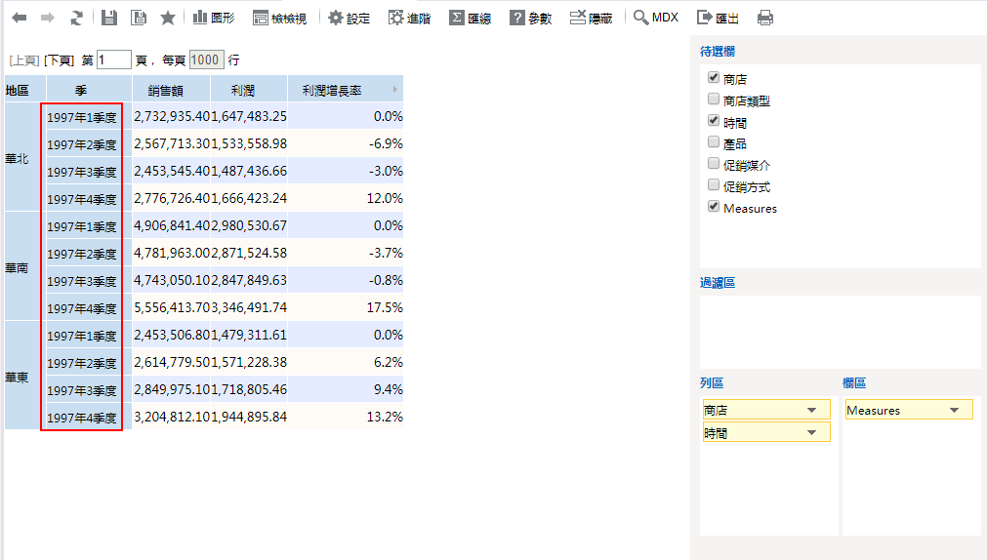Viewport: 987px width, 560px height.
Task: Click the save floppy disk icon
Action: (109, 18)
